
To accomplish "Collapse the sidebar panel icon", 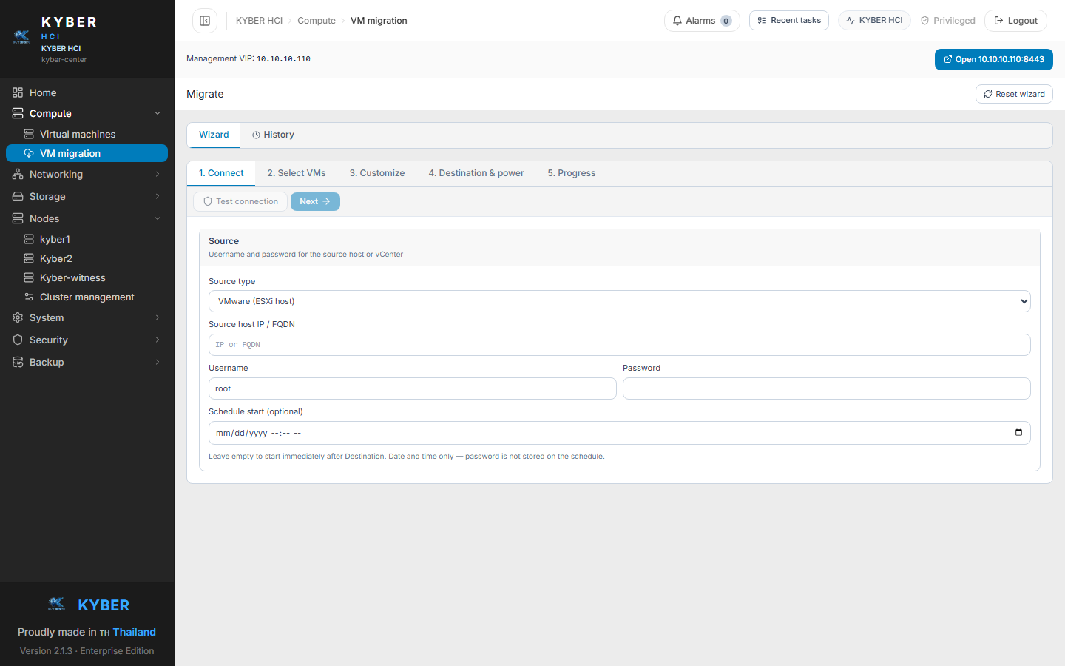I will (x=205, y=21).
